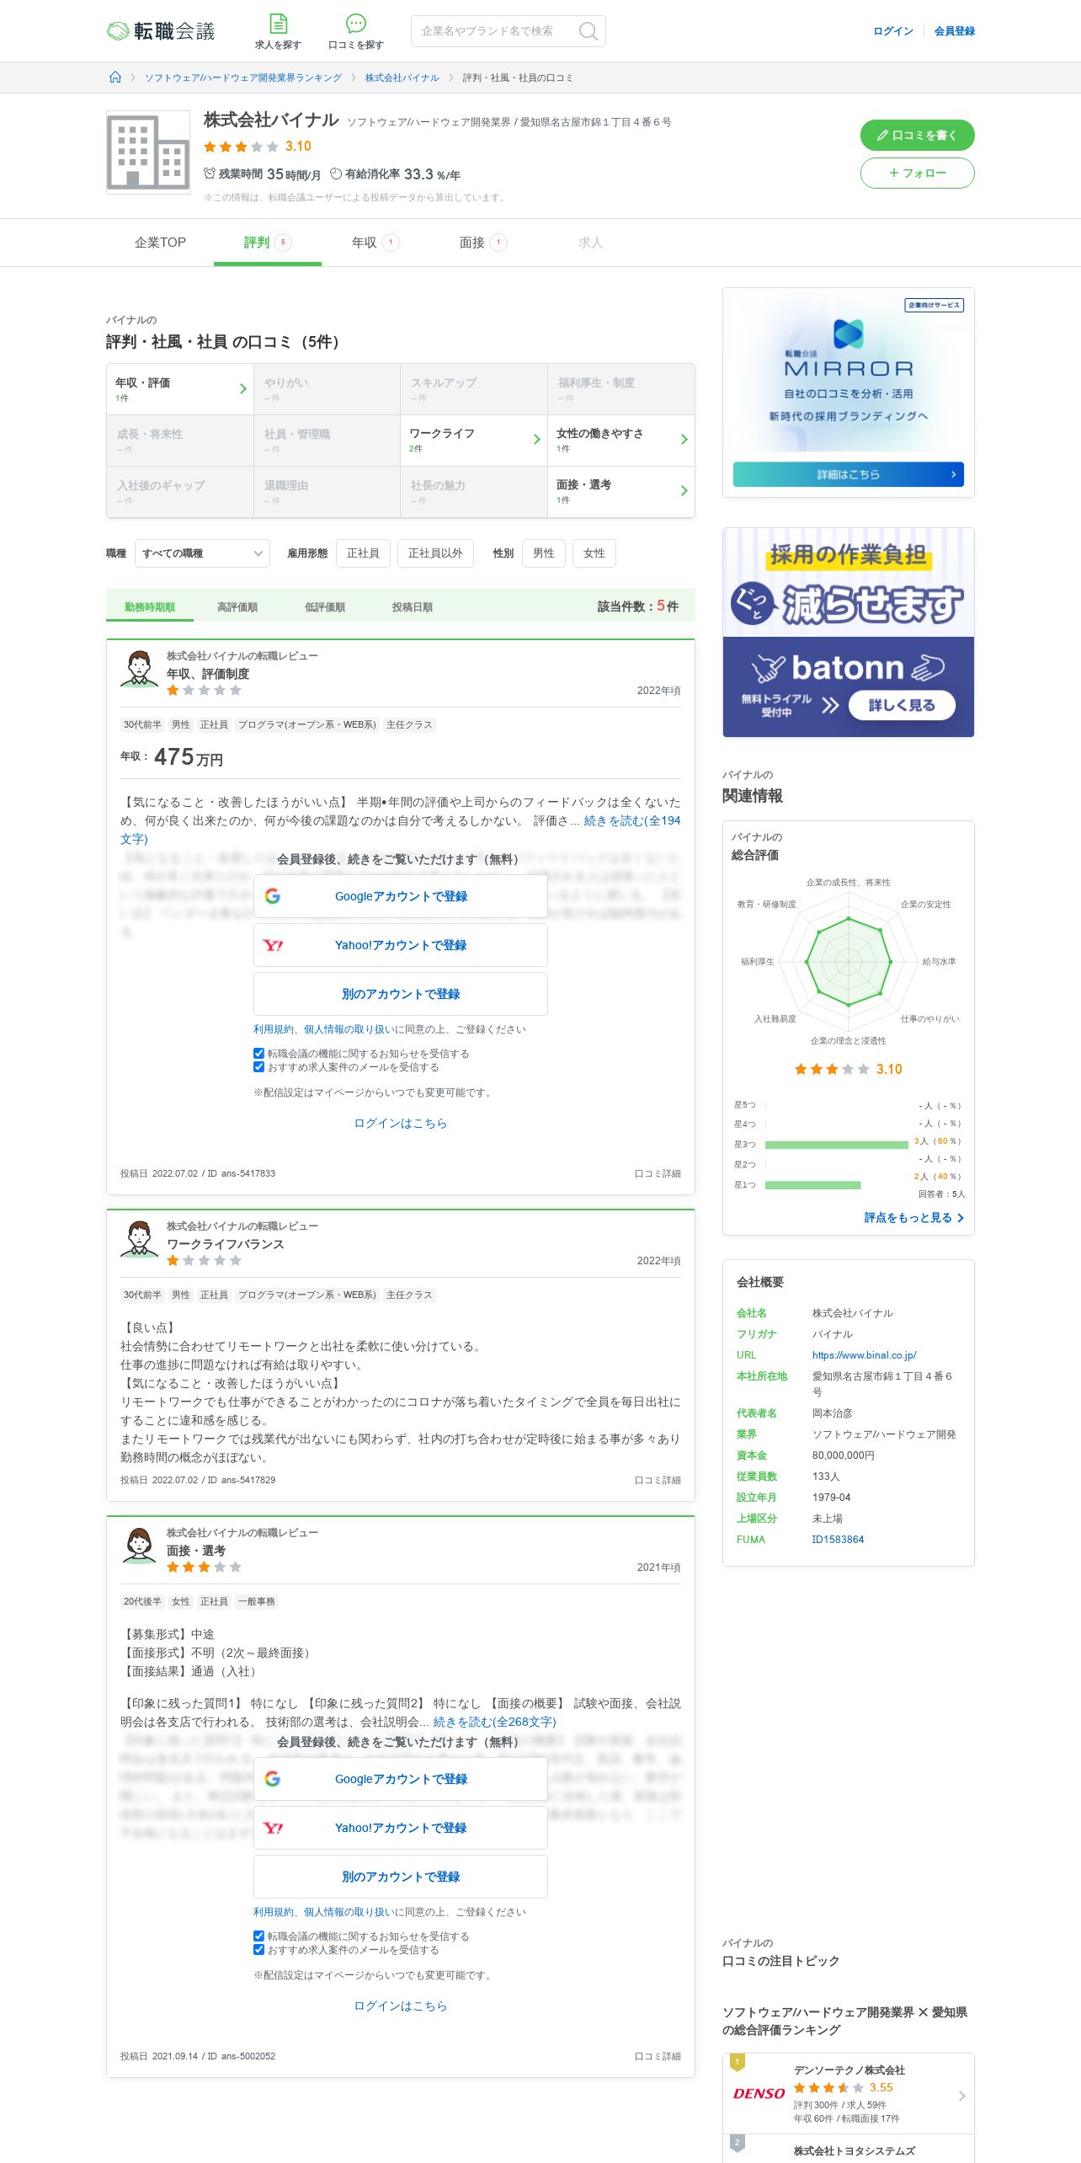Open the すべての職種 dropdown

pos(202,553)
